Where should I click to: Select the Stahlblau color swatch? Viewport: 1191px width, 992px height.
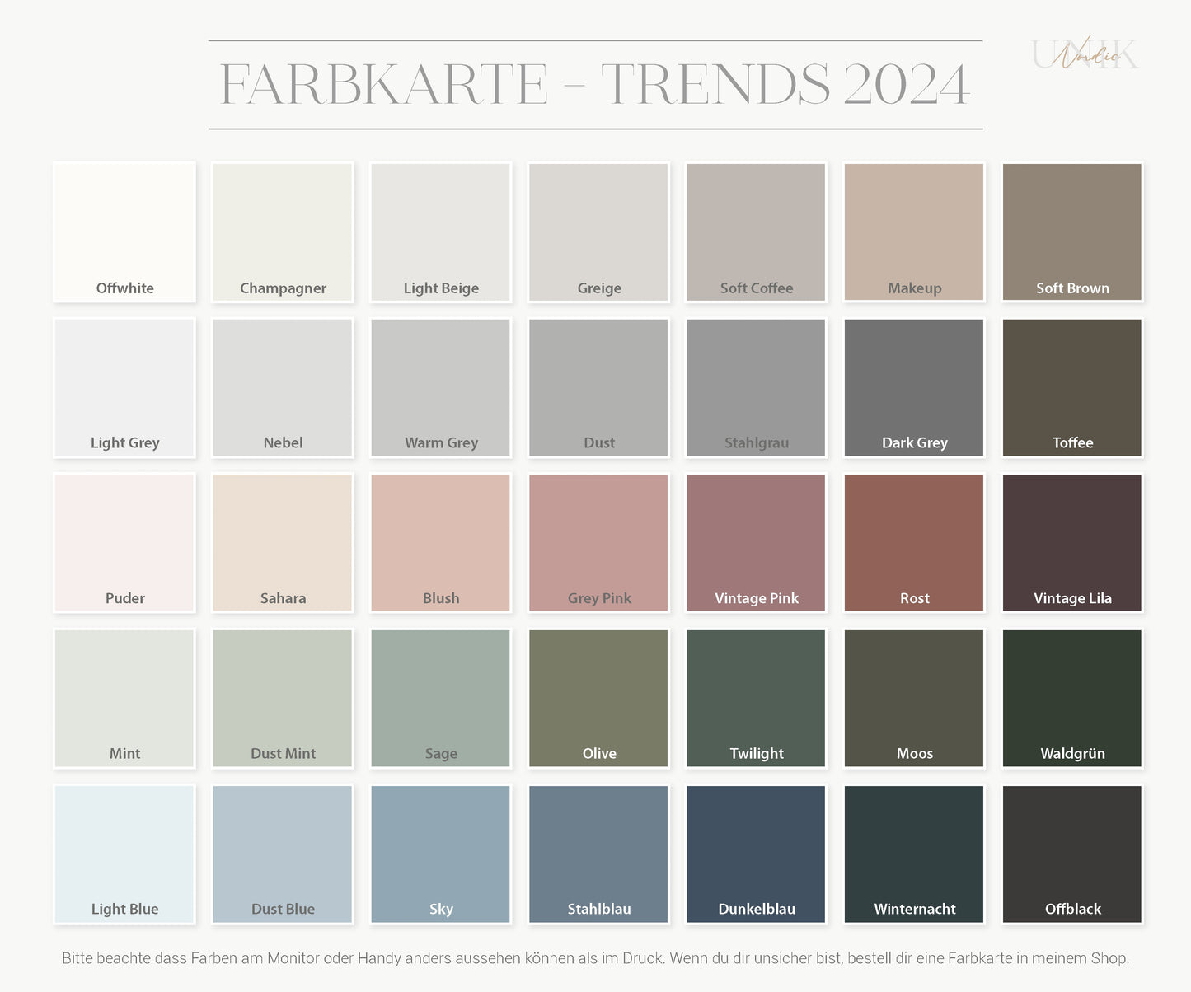598,854
